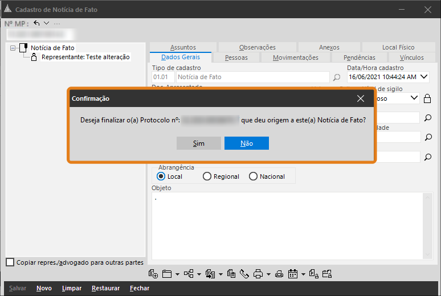Check 'Copiar repres./advogado para outras partes'
Viewport: 441px width, 296px height.
(10, 262)
